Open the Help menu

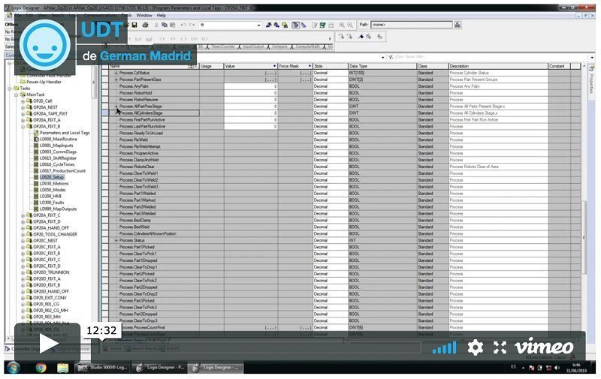pos(162,15)
